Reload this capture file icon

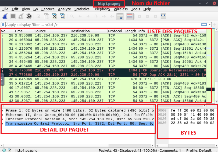[62, 16]
